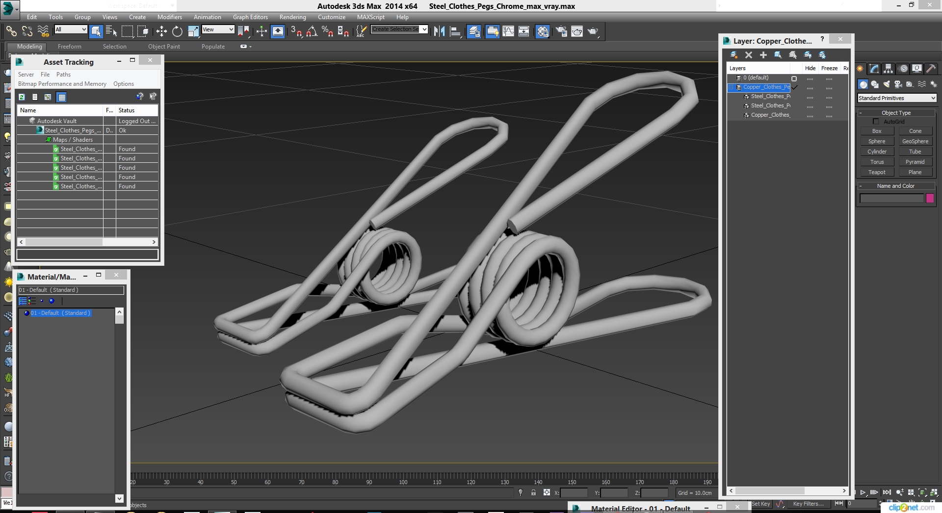The width and height of the screenshot is (942, 513).
Task: Open the selection filter All dropdown
Action: pos(71,29)
